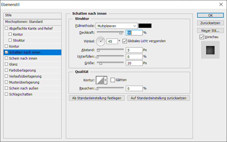Click Als Standardeinstellung festlegen
This screenshot has width=227, height=142.
(x=97, y=98)
